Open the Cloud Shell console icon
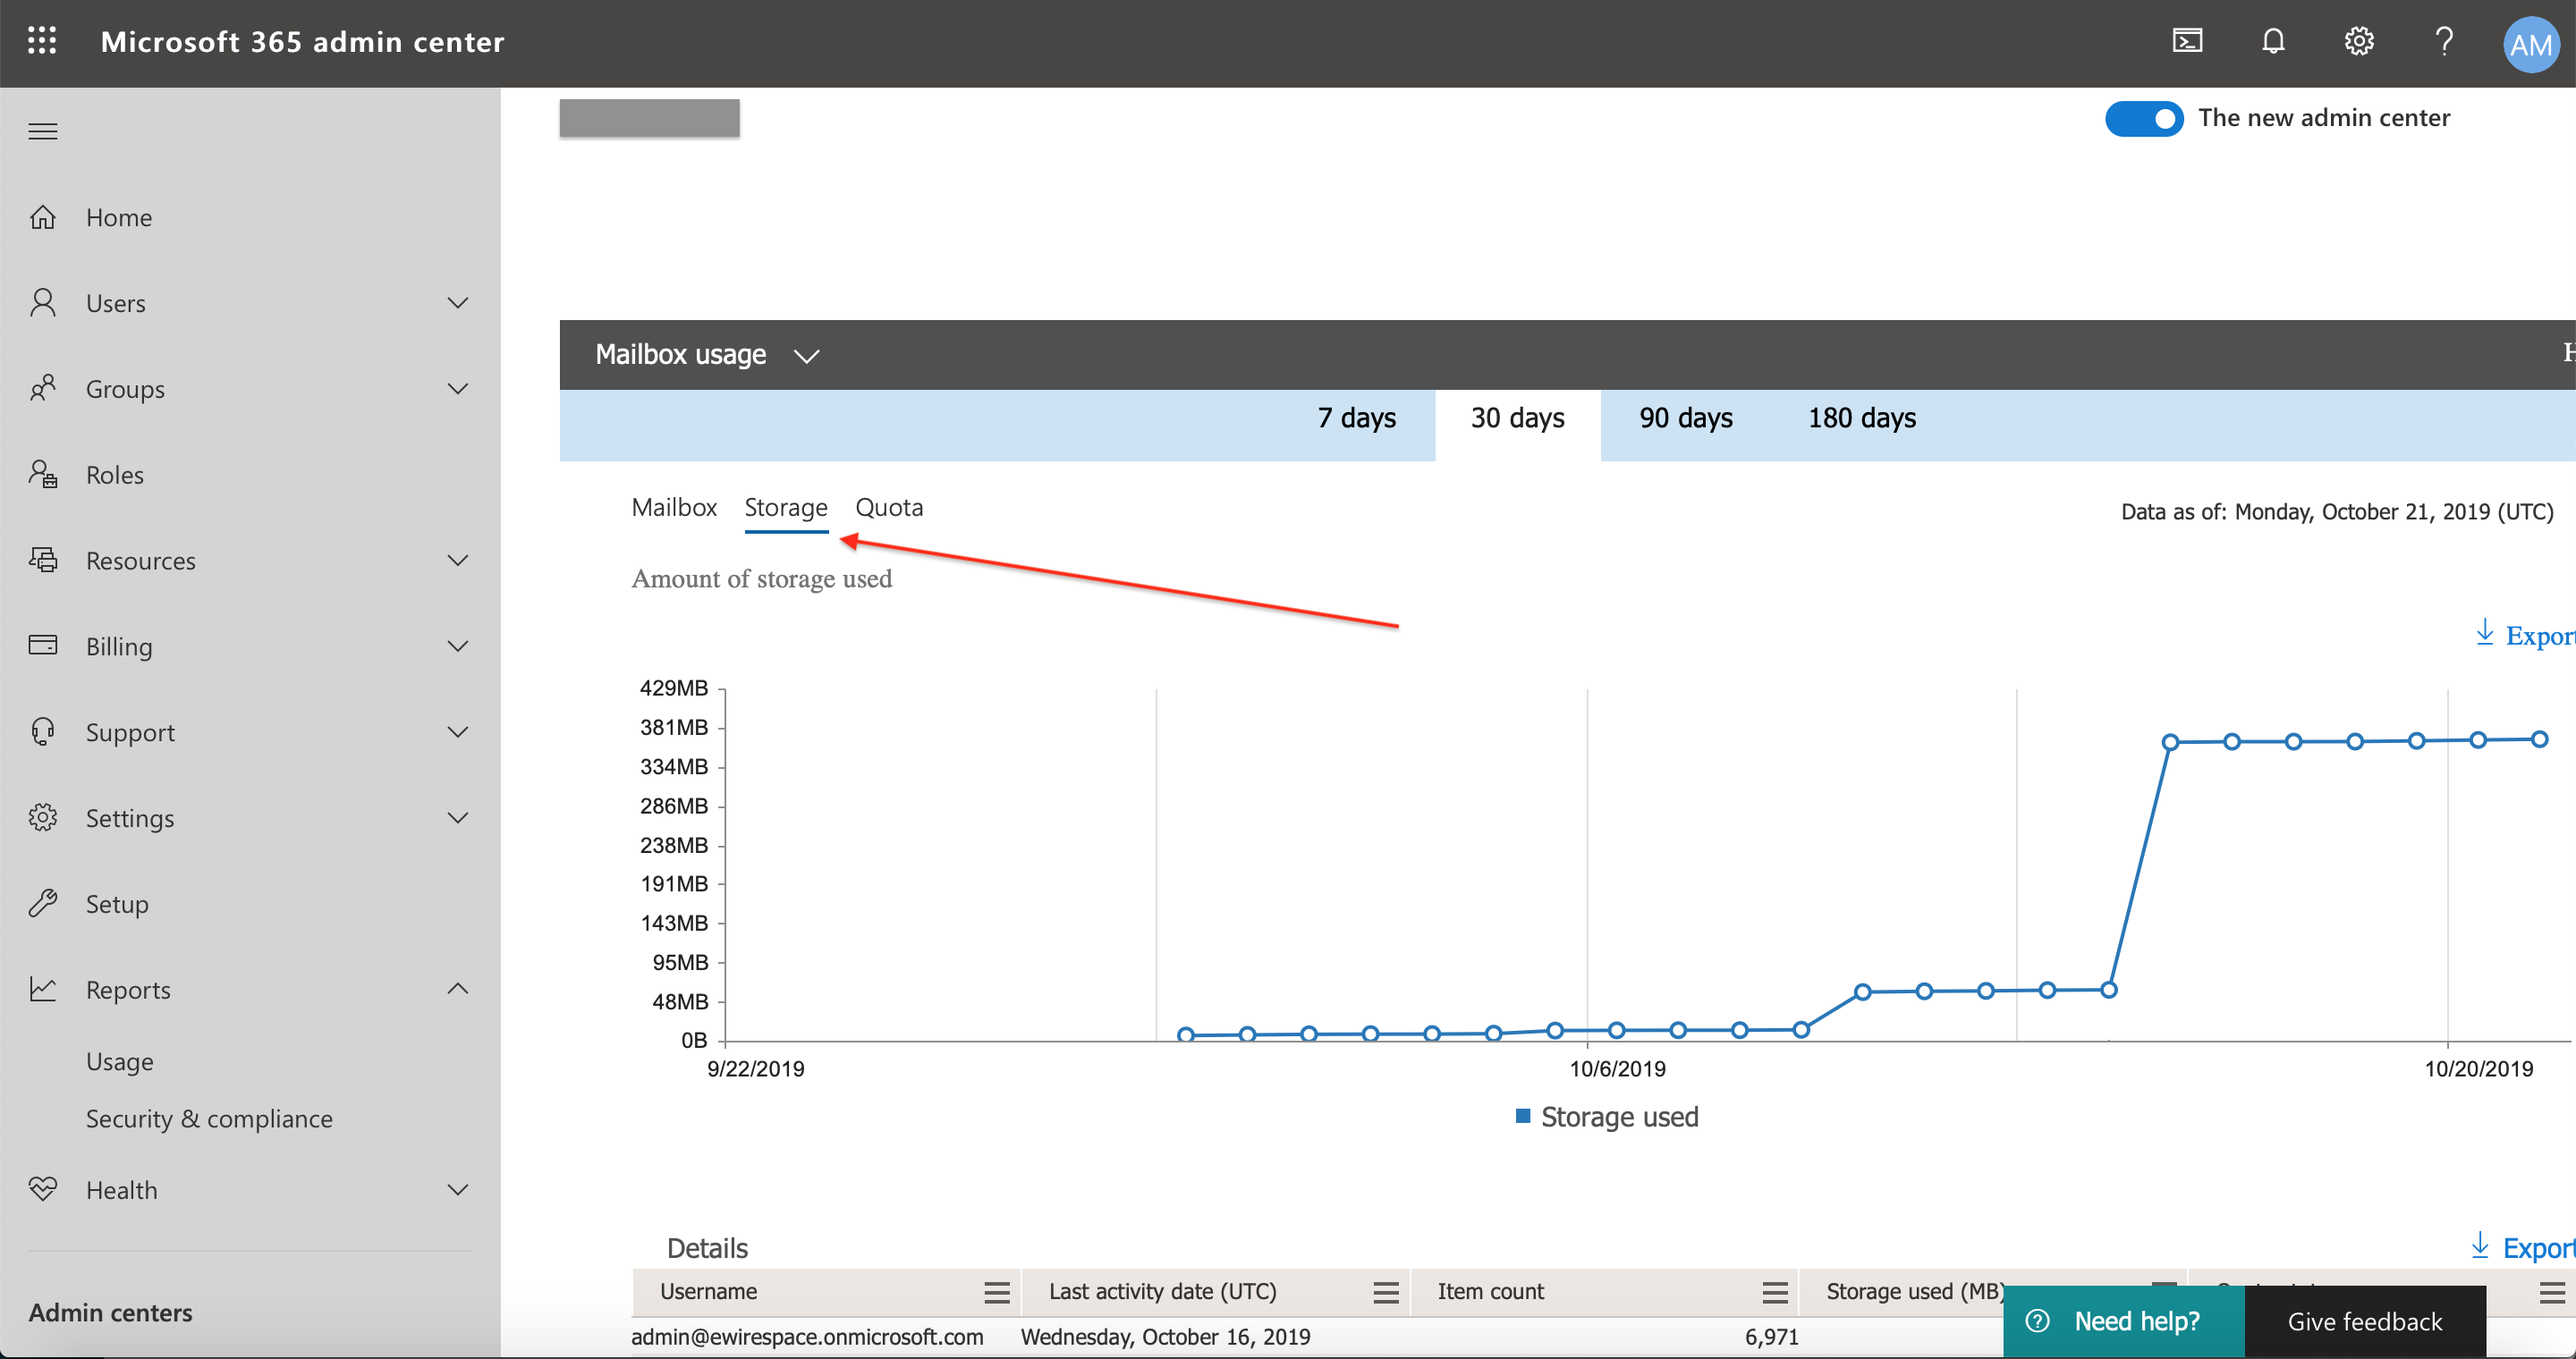This screenshot has height=1359, width=2576. tap(2187, 41)
